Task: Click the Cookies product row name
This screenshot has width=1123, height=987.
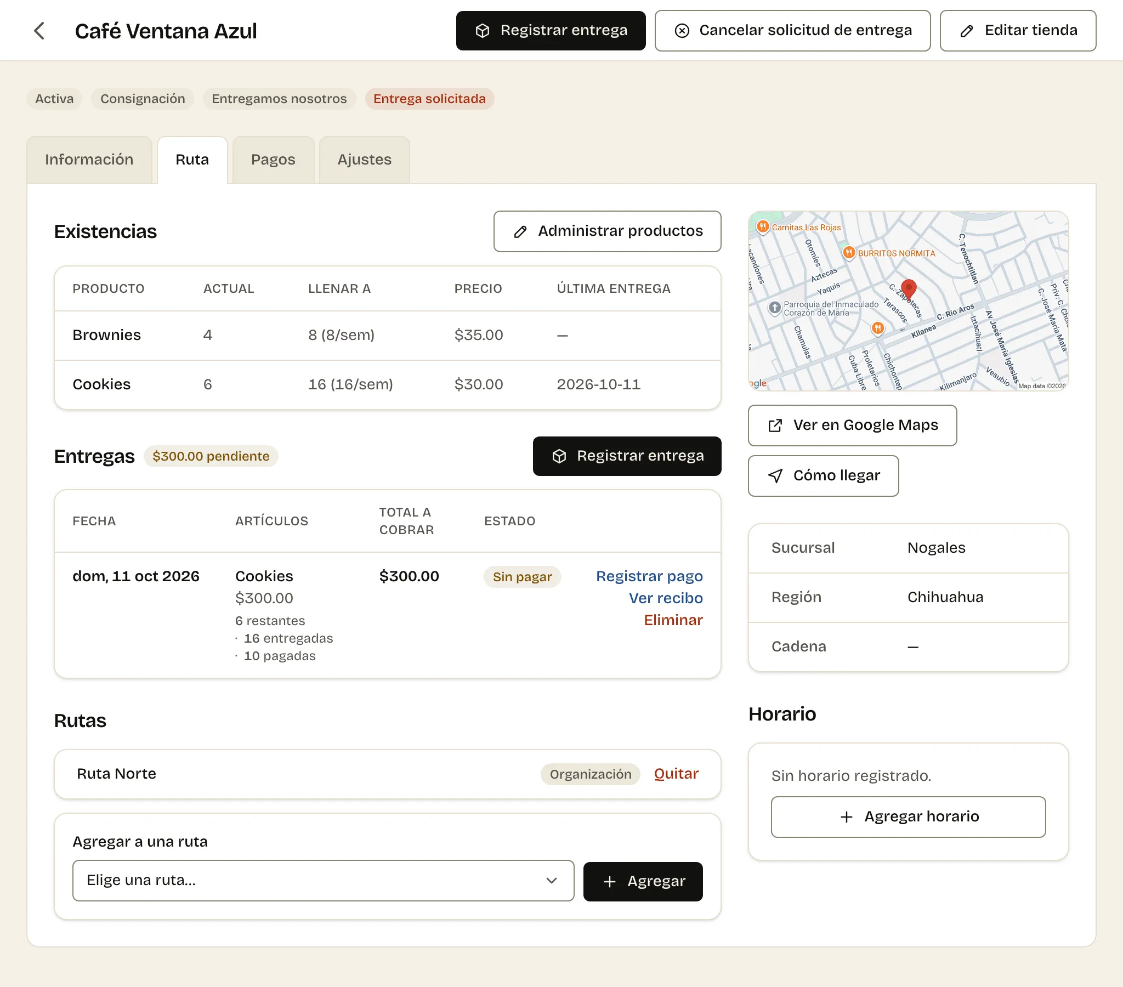Action: click(101, 385)
